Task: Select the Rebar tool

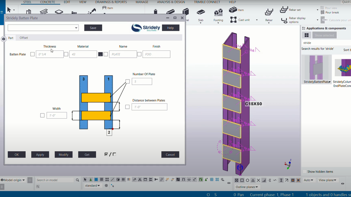Action: [x=269, y=15]
